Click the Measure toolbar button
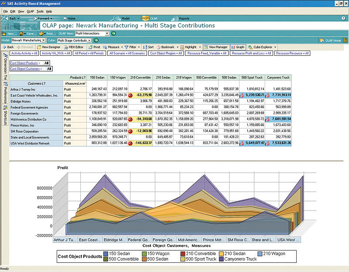The height and width of the screenshot is (272, 349). (x=111, y=47)
